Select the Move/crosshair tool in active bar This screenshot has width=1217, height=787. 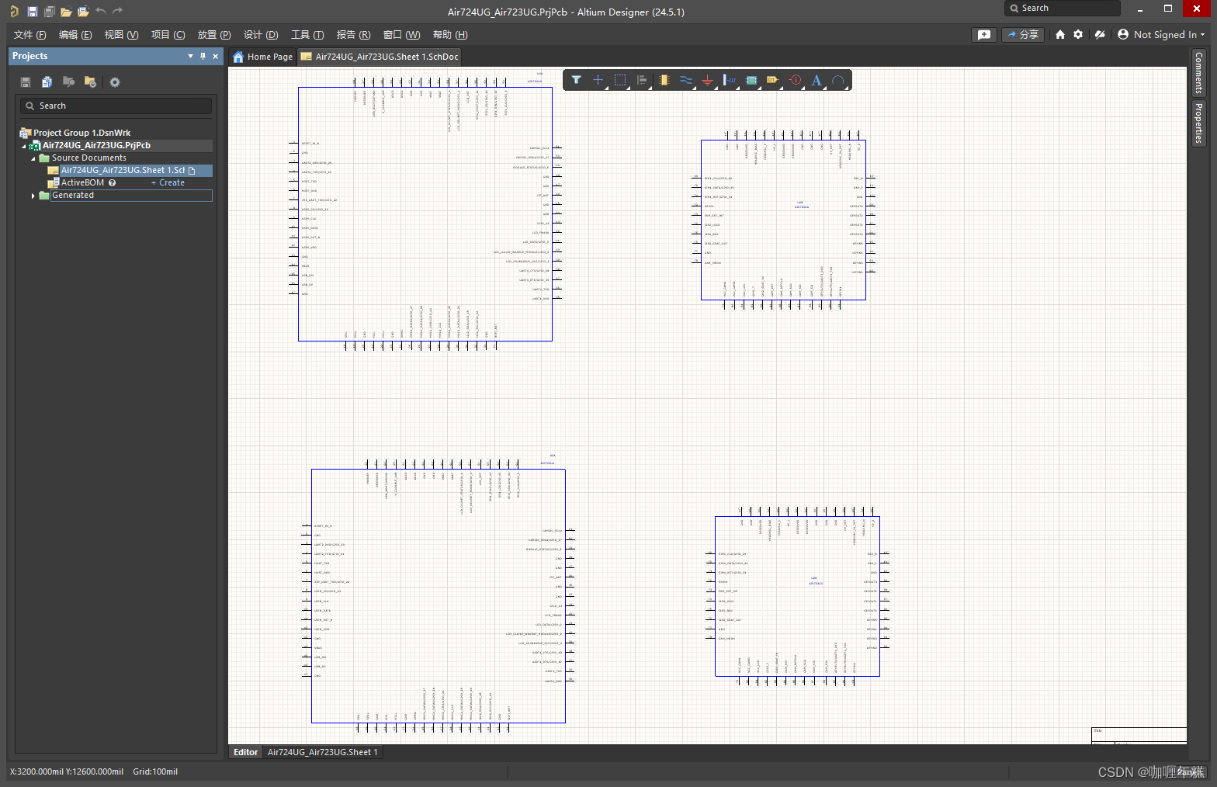598,80
